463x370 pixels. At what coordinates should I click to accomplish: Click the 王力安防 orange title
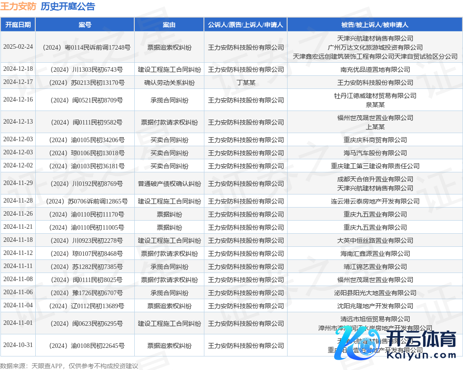[18, 6]
